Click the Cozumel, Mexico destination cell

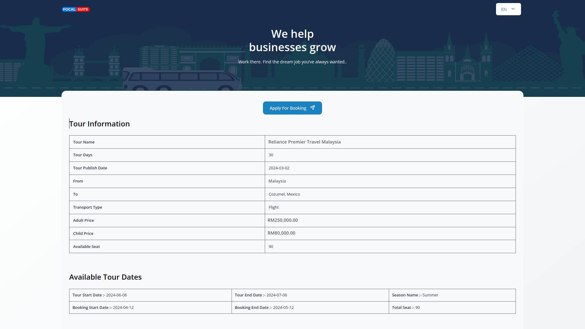[x=284, y=194]
